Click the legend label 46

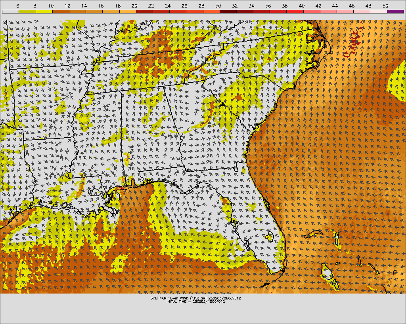pyautogui.click(x=352, y=6)
